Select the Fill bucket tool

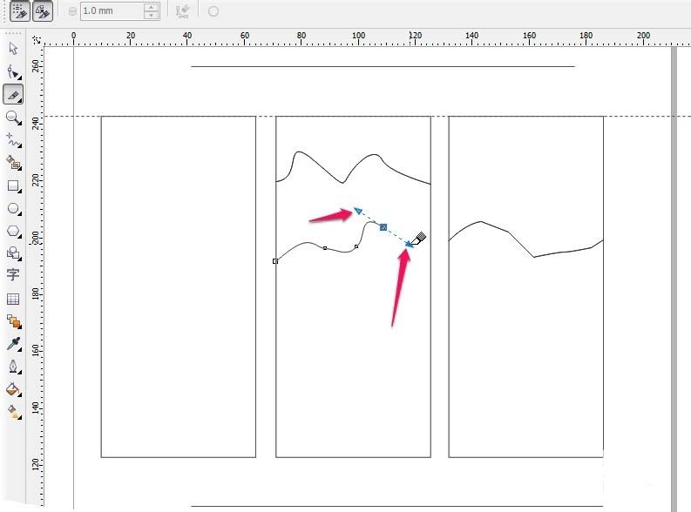point(13,389)
